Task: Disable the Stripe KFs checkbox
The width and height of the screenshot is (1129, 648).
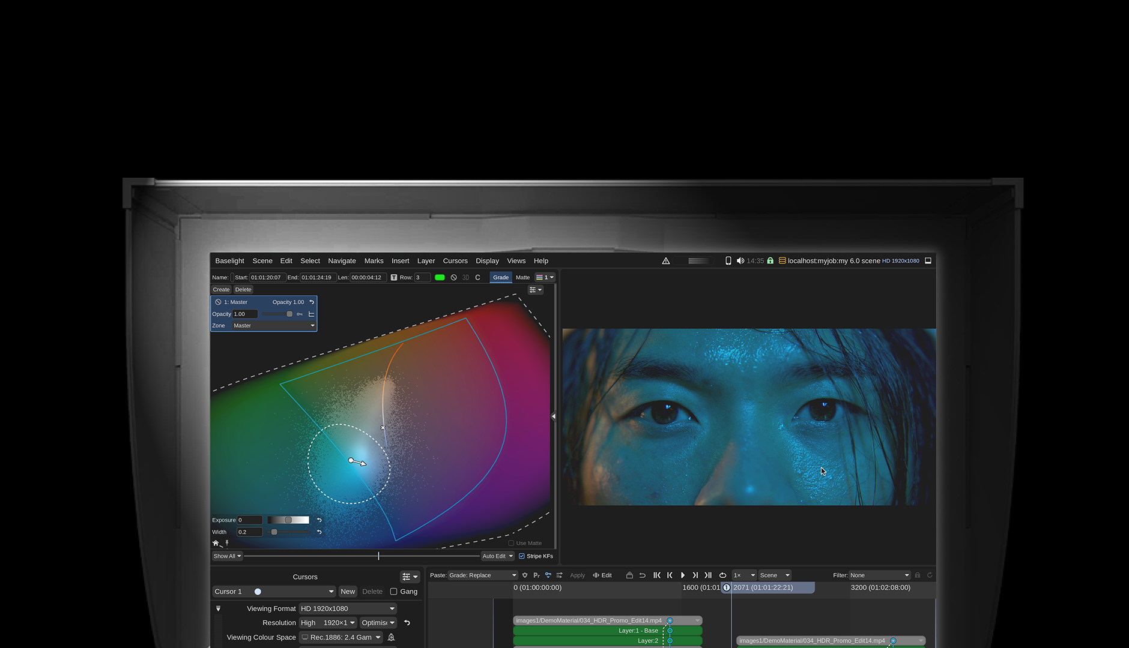Action: coord(522,556)
